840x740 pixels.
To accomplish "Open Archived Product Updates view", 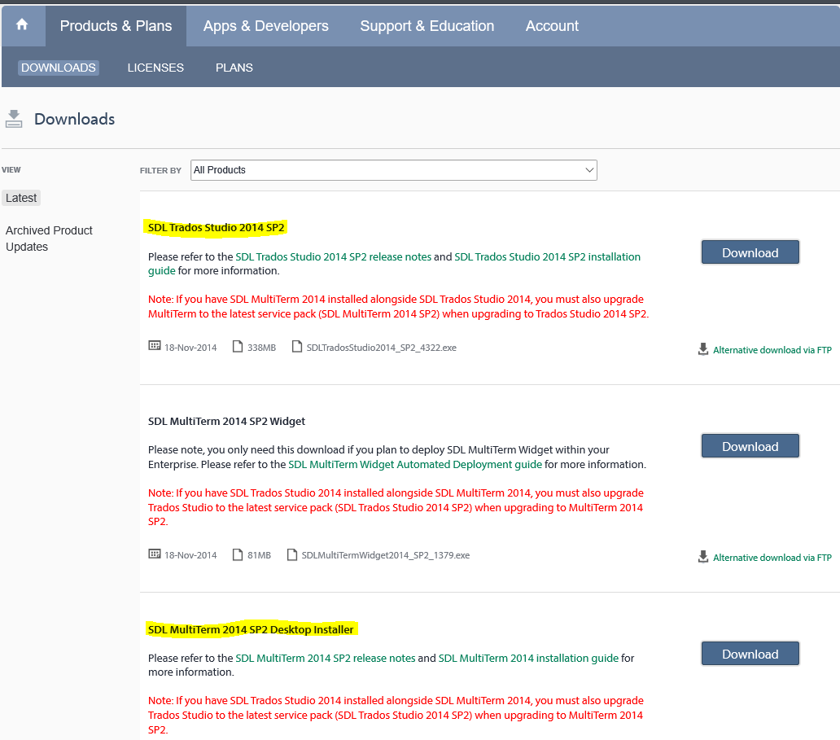I will coord(49,239).
